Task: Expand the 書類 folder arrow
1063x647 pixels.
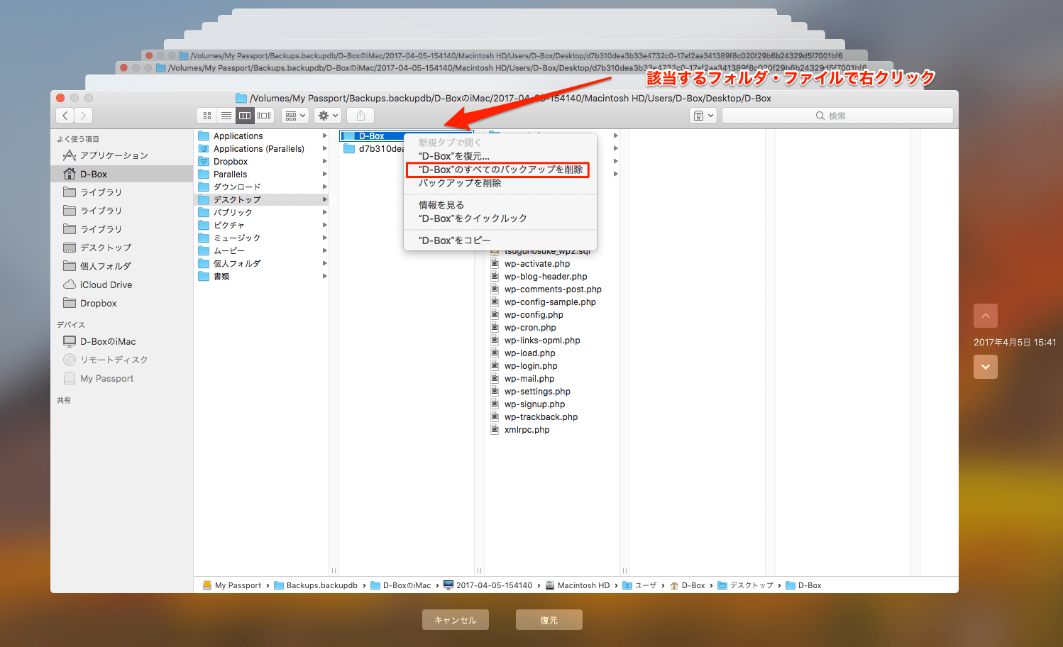Action: [x=325, y=276]
